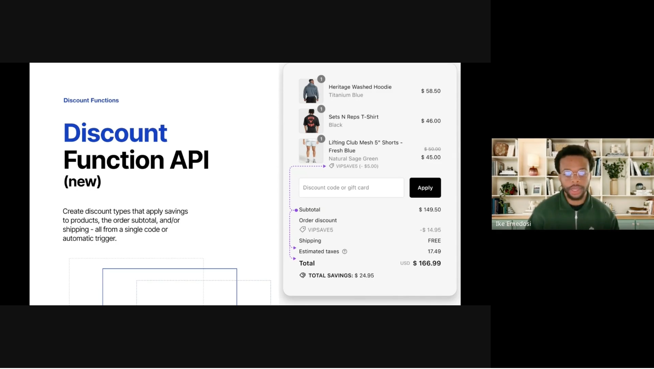This screenshot has width=654, height=369.
Task: Click the shorts line-item VIPSAVE5 tag icon
Action: click(x=331, y=166)
